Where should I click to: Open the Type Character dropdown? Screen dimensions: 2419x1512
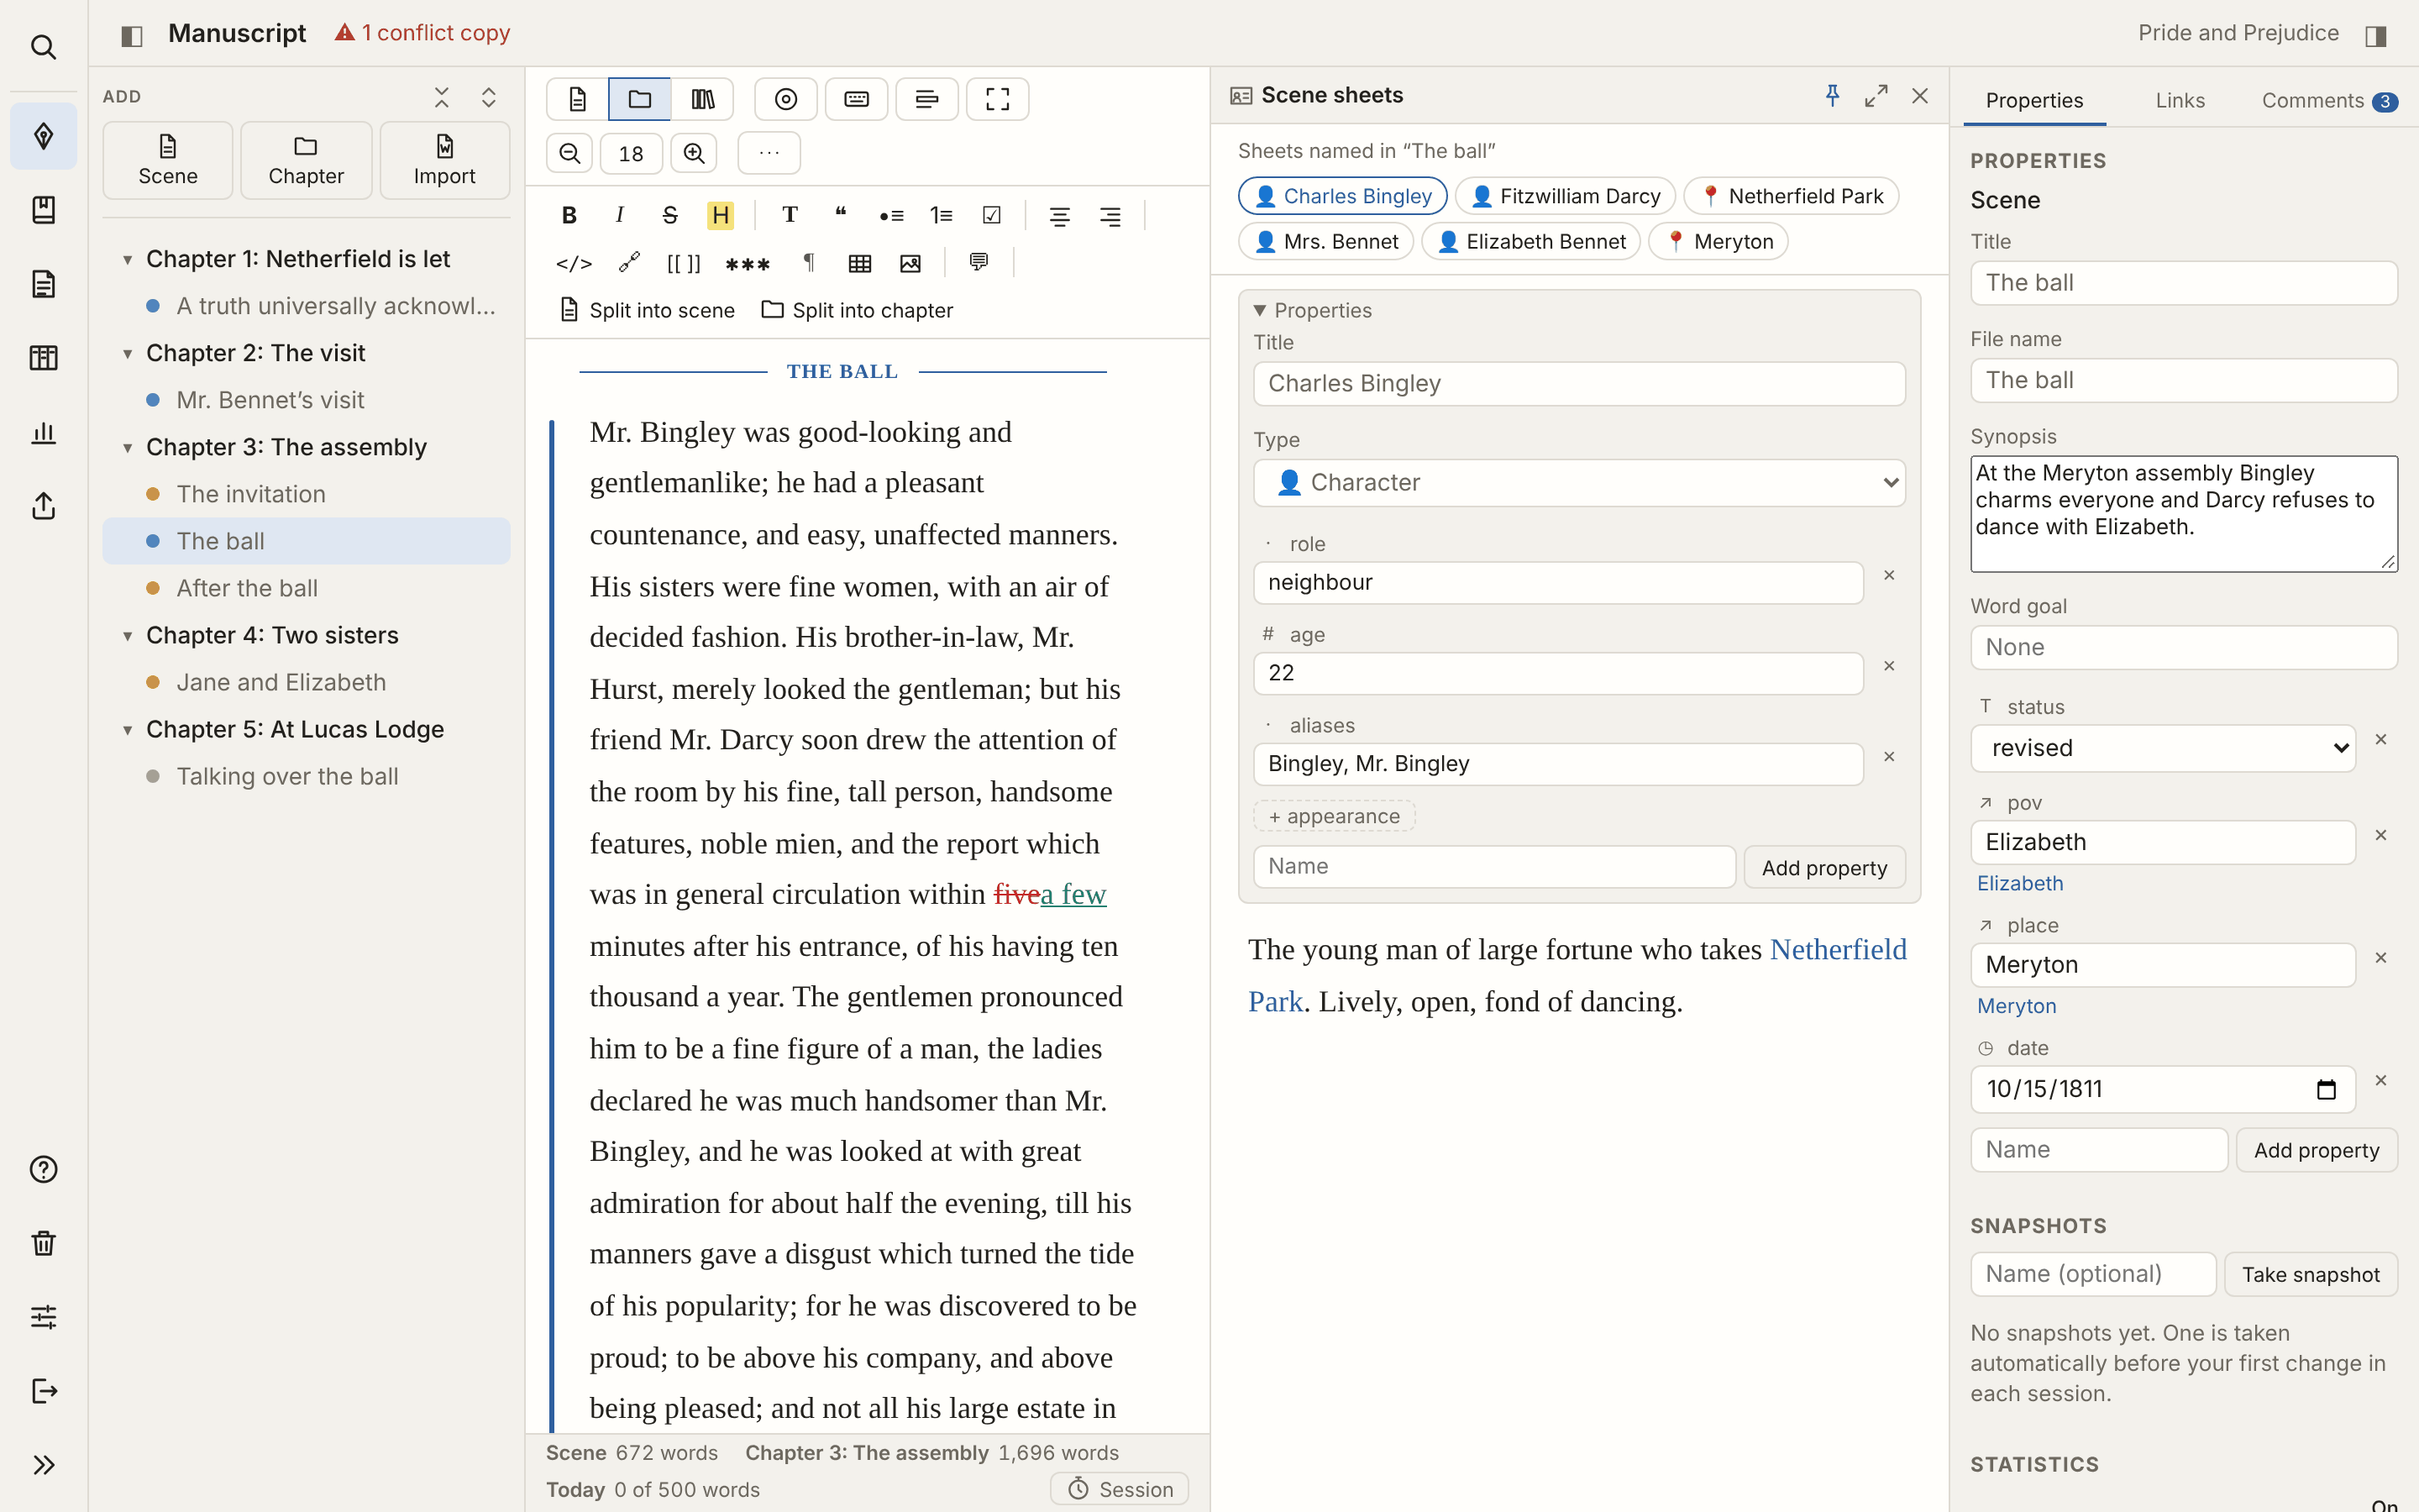click(x=1579, y=483)
